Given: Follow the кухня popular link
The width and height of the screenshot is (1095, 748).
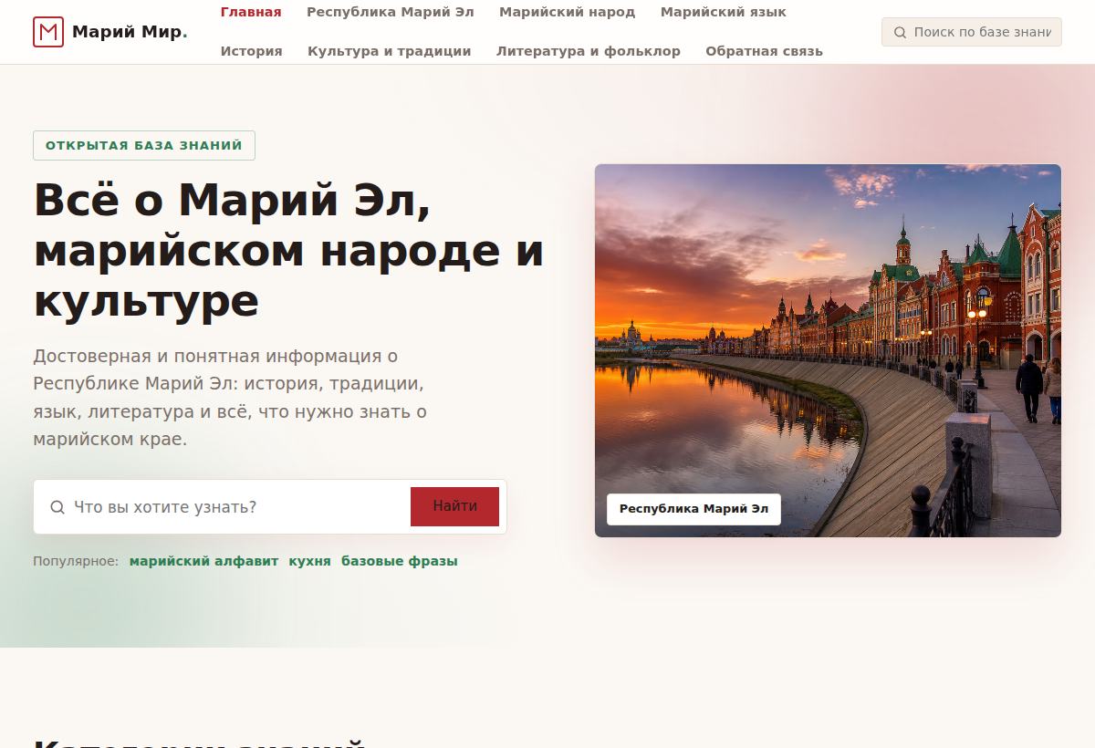Looking at the screenshot, I should 309,561.
